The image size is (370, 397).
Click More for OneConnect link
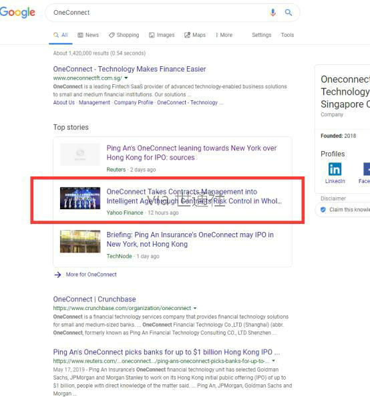point(91,275)
